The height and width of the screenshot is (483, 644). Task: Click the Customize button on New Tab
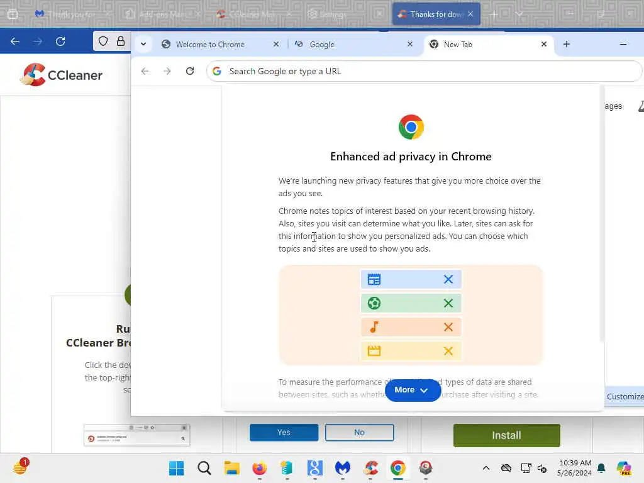tap(625, 396)
